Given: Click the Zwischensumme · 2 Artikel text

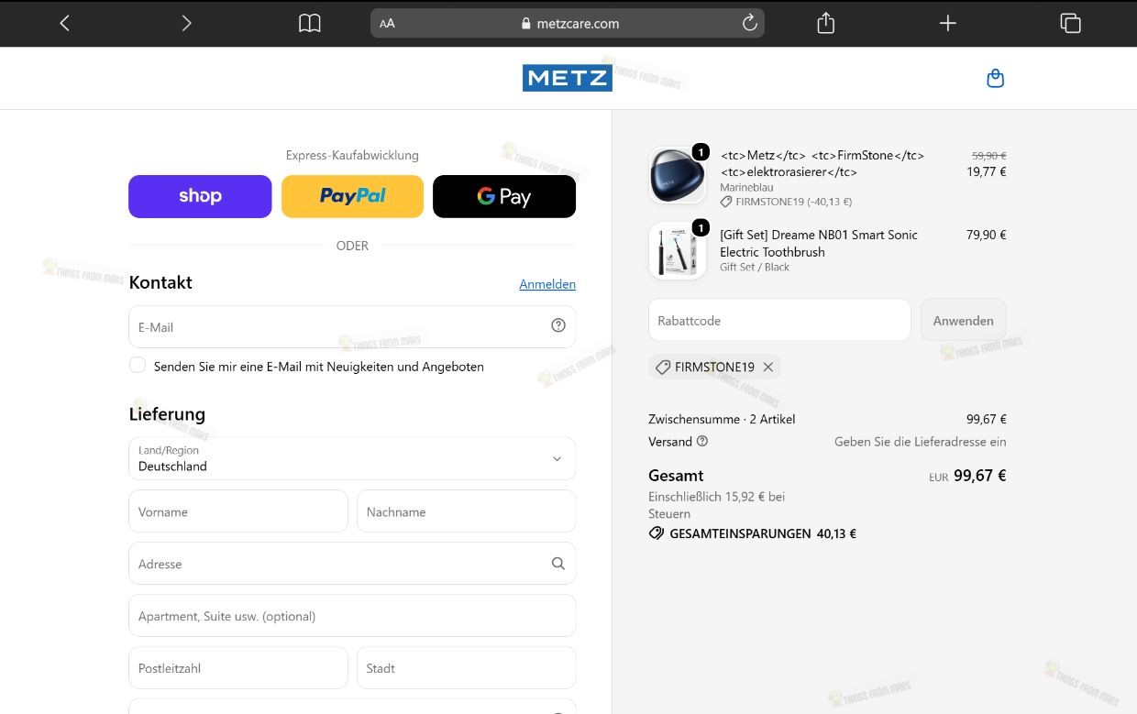Looking at the screenshot, I should (x=722, y=419).
